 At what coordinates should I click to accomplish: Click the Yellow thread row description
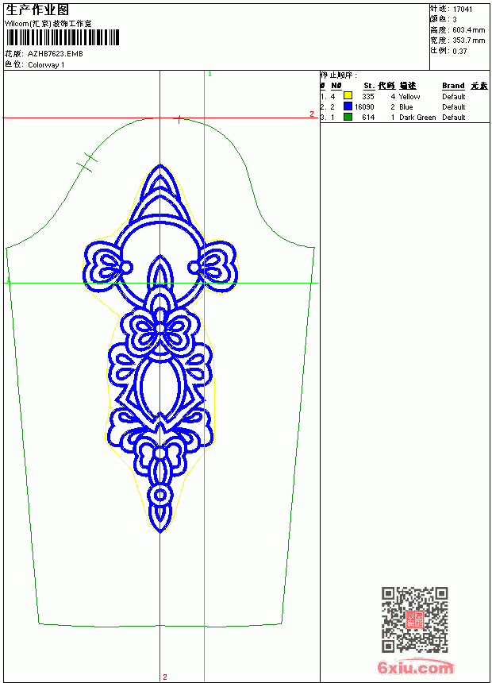coord(409,97)
